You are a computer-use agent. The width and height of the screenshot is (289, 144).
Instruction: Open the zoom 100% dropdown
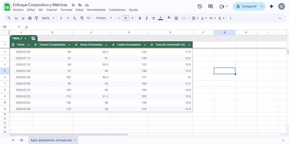click(48, 18)
